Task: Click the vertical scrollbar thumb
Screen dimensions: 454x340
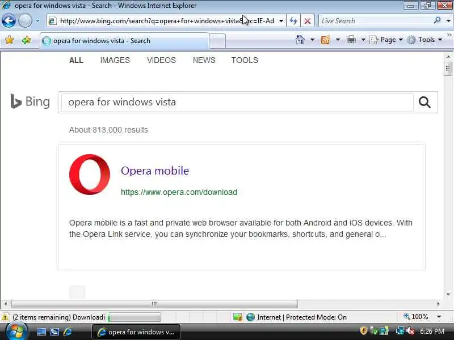Action: point(448,69)
